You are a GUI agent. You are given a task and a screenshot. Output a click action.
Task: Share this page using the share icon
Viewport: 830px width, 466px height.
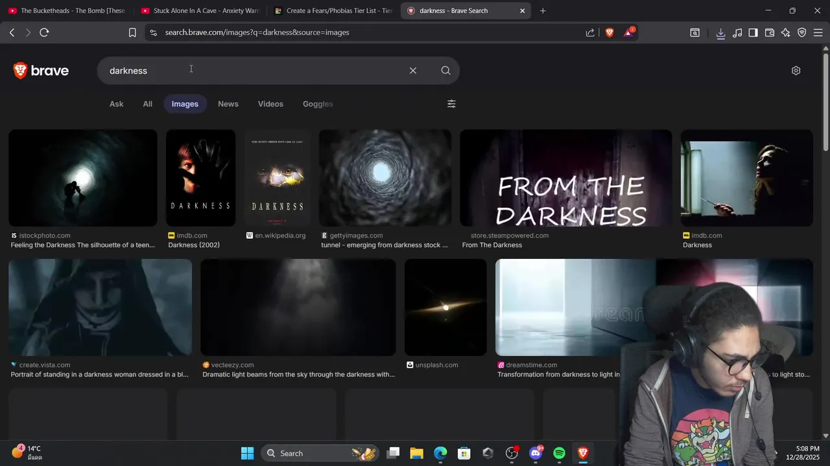click(590, 32)
